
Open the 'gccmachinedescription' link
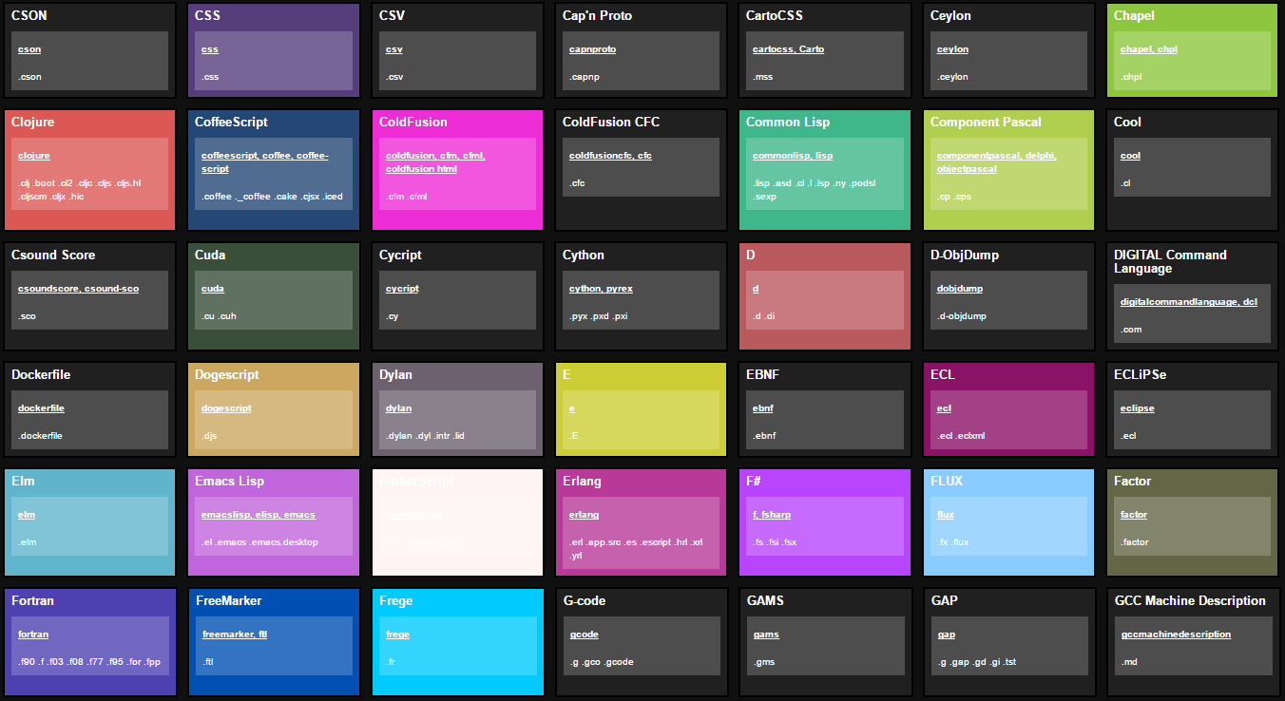tap(1176, 635)
